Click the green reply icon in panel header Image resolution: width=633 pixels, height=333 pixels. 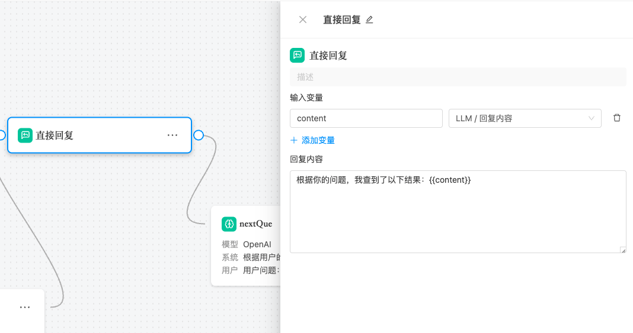[x=297, y=55]
